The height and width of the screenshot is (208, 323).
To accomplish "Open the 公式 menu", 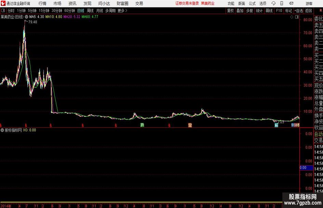I will 252,3.
